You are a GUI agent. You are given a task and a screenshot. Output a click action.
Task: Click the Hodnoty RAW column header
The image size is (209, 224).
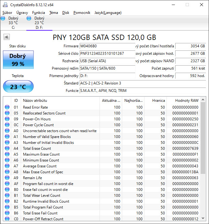coord(184,101)
